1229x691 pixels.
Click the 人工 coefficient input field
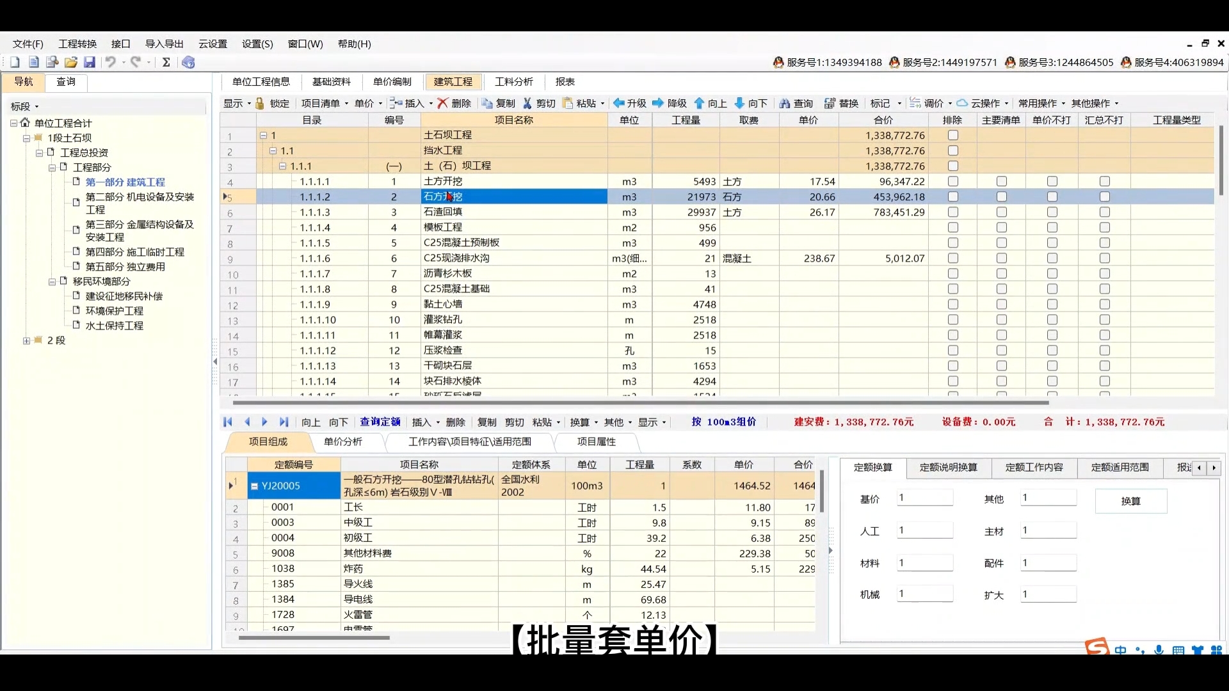click(925, 530)
